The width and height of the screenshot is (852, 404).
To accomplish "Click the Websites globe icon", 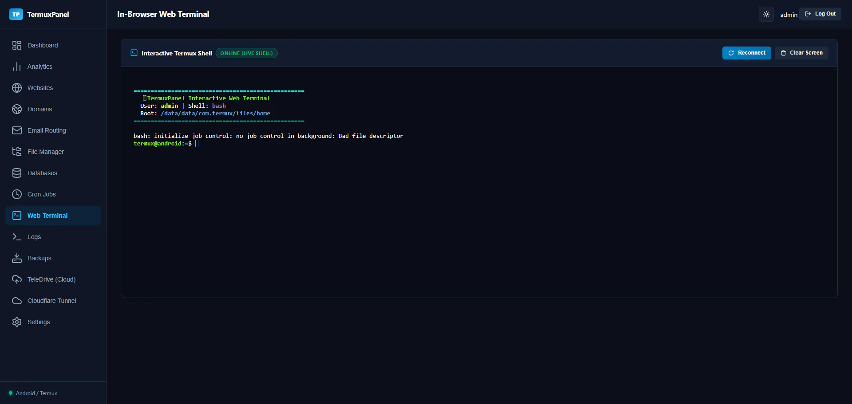I will click(x=17, y=88).
